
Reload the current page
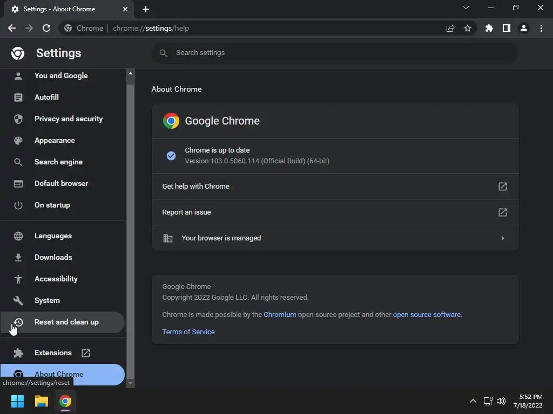[46, 28]
